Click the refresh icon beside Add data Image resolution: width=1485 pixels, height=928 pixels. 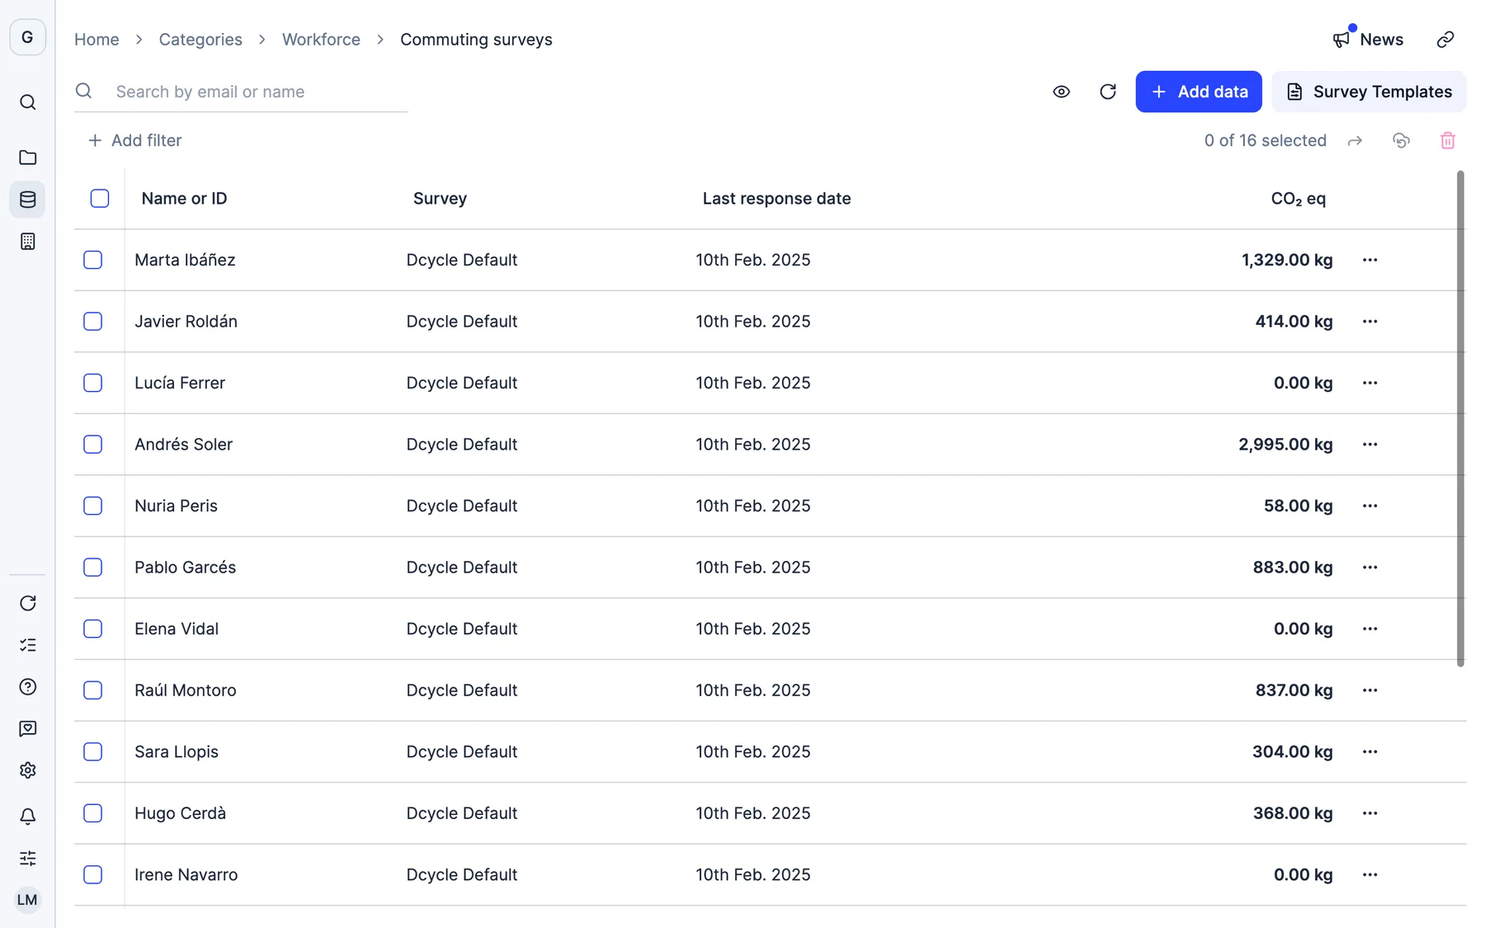(1107, 92)
